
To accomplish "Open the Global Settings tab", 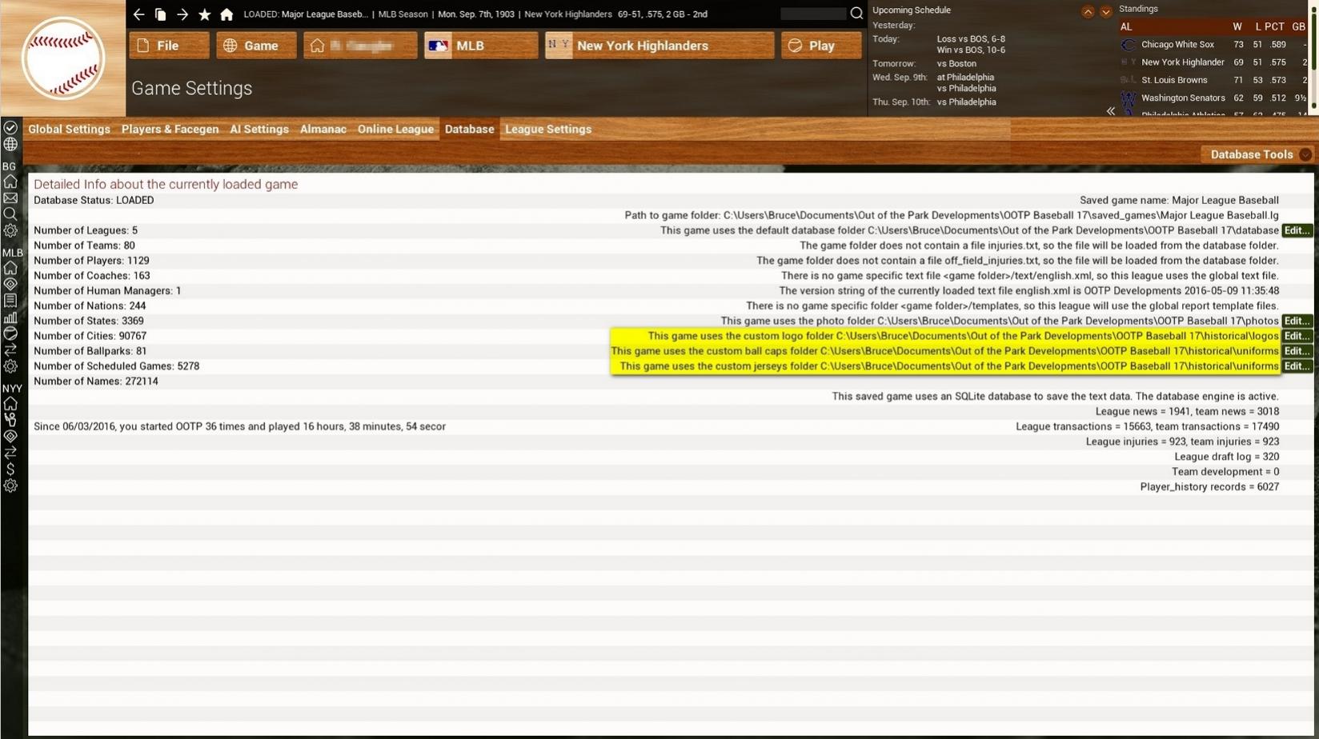I will pyautogui.click(x=69, y=129).
